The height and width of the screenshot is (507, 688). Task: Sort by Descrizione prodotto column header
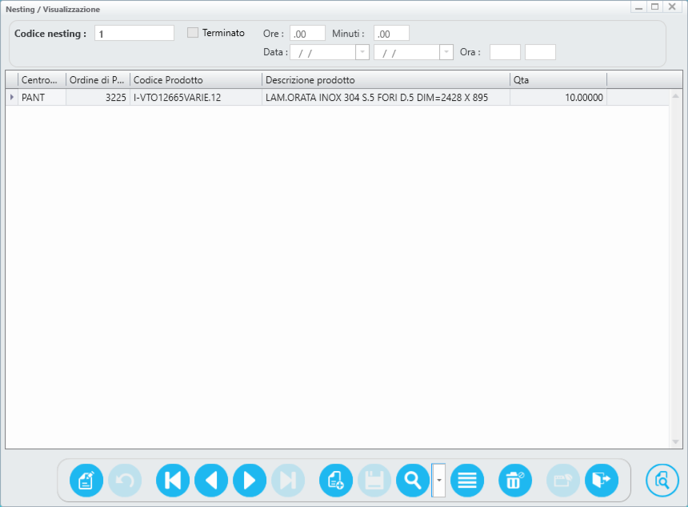click(x=386, y=80)
